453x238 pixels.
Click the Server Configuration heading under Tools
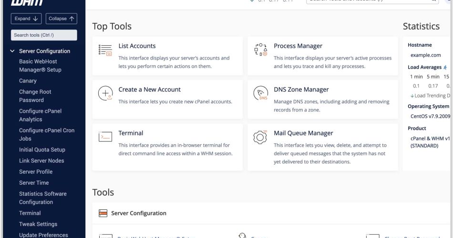139,213
